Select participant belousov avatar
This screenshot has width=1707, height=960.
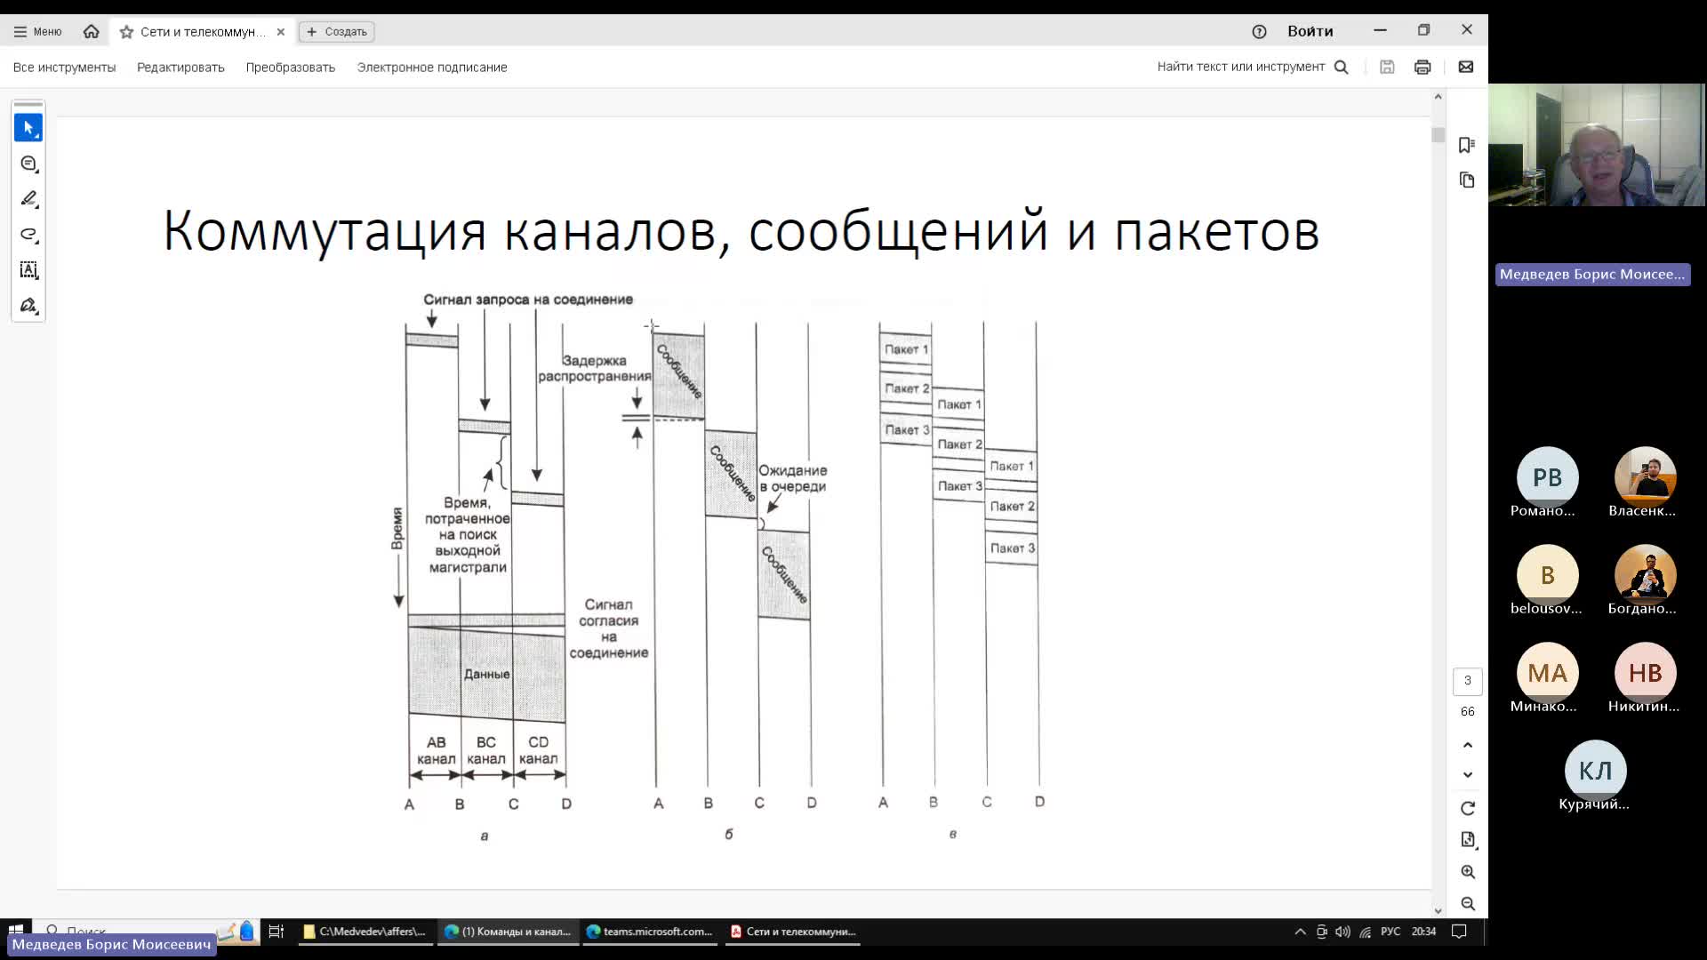pos(1547,575)
